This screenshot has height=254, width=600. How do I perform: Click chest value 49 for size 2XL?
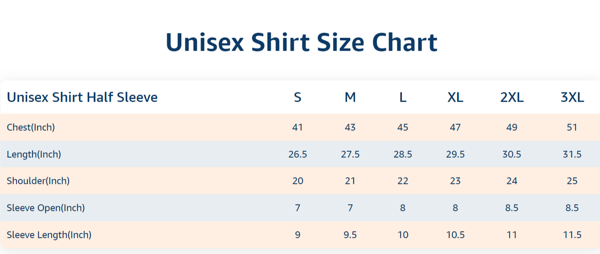[512, 127]
